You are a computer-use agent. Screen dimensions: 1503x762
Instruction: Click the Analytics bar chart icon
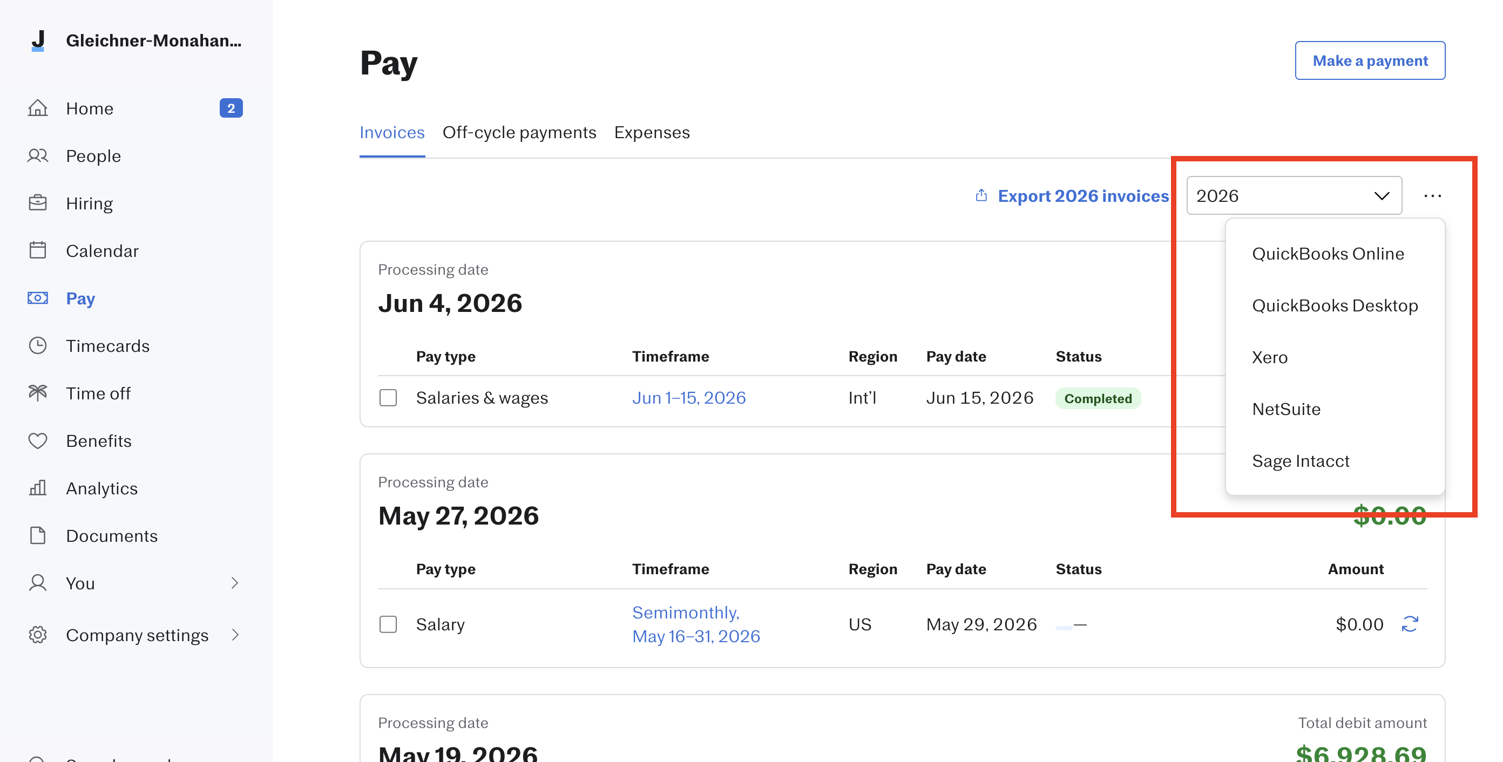(38, 488)
